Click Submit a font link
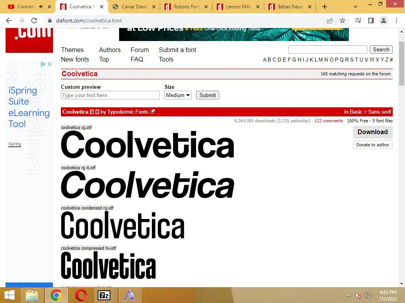The width and height of the screenshot is (405, 303). 178,50
